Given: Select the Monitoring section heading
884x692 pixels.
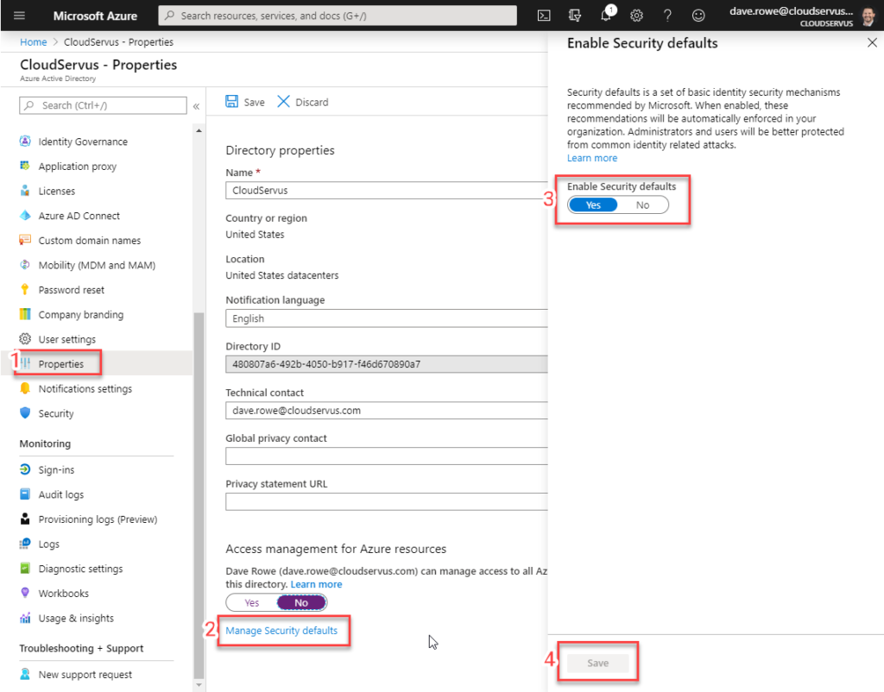Looking at the screenshot, I should tap(45, 444).
